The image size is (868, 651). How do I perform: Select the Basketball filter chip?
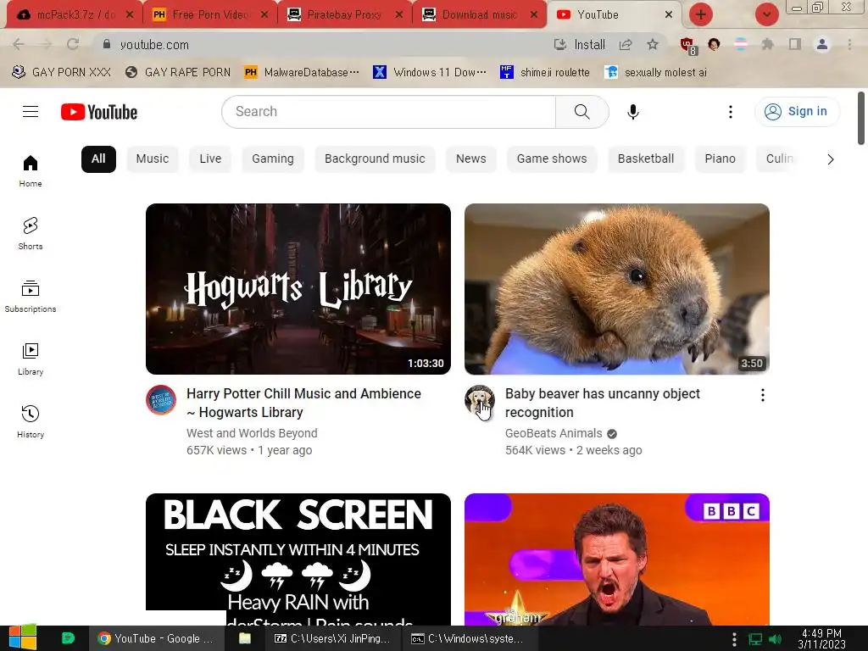click(x=646, y=159)
